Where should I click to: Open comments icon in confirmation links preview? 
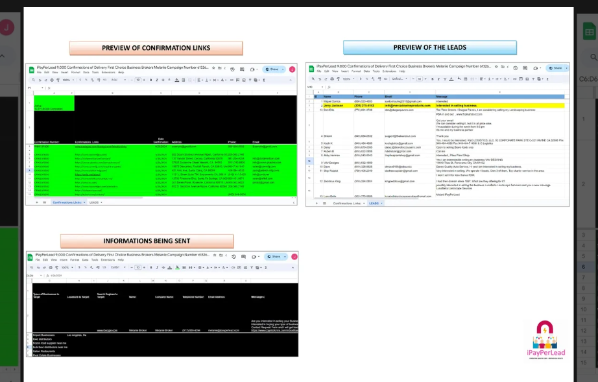point(242,69)
